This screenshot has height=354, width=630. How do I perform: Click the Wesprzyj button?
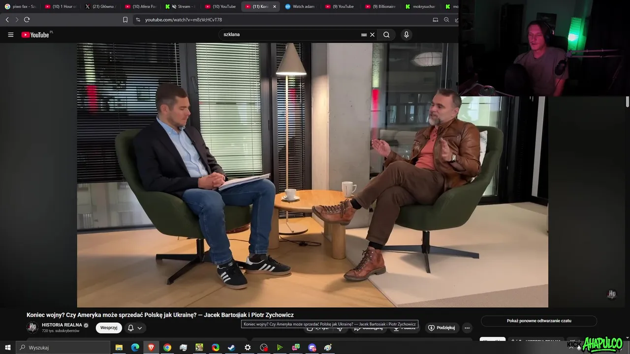click(x=109, y=328)
